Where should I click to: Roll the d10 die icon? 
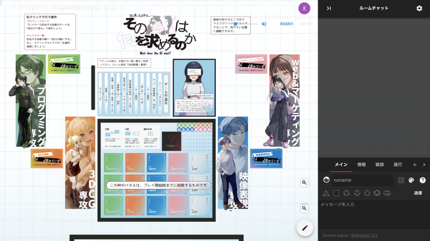click(357, 193)
